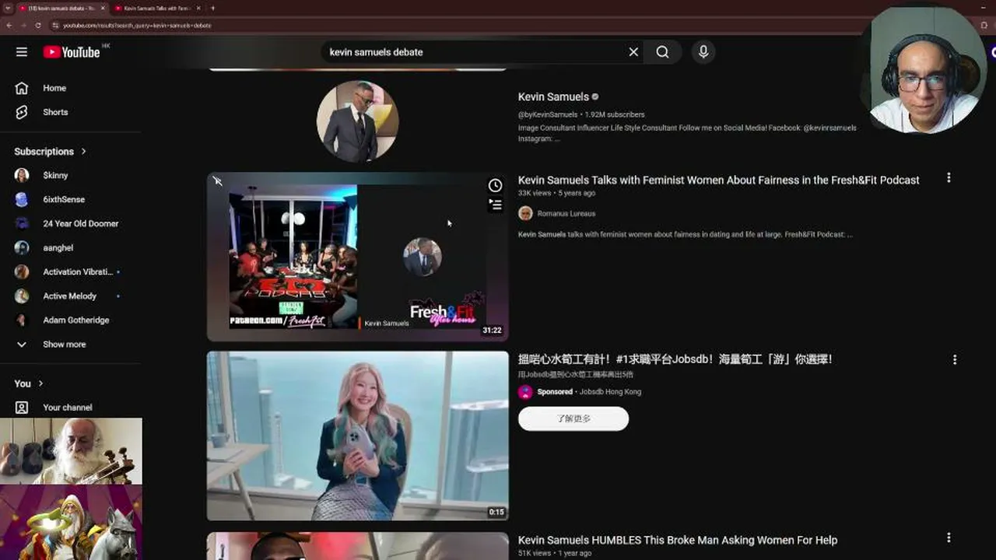Open 24 Year Old Doomer channel avatar
Screen dimensions: 996x560
pyautogui.click(x=22, y=223)
